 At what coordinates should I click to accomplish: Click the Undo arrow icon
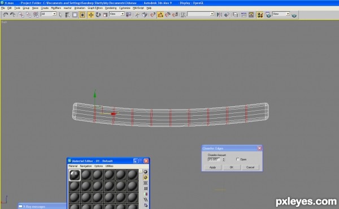[x=6, y=15]
